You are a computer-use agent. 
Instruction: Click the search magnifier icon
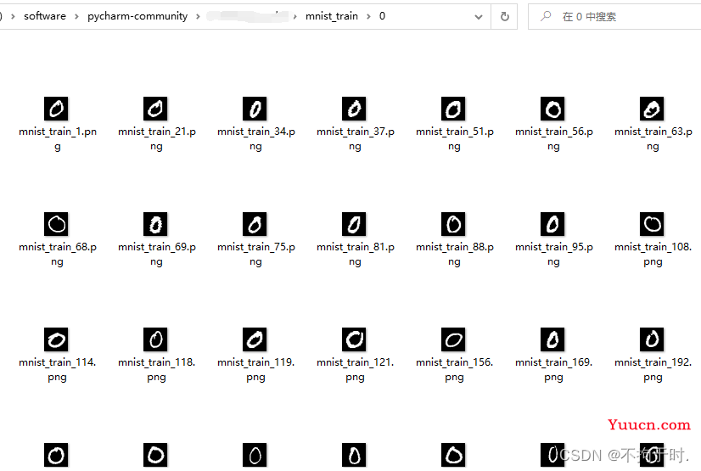tap(546, 16)
